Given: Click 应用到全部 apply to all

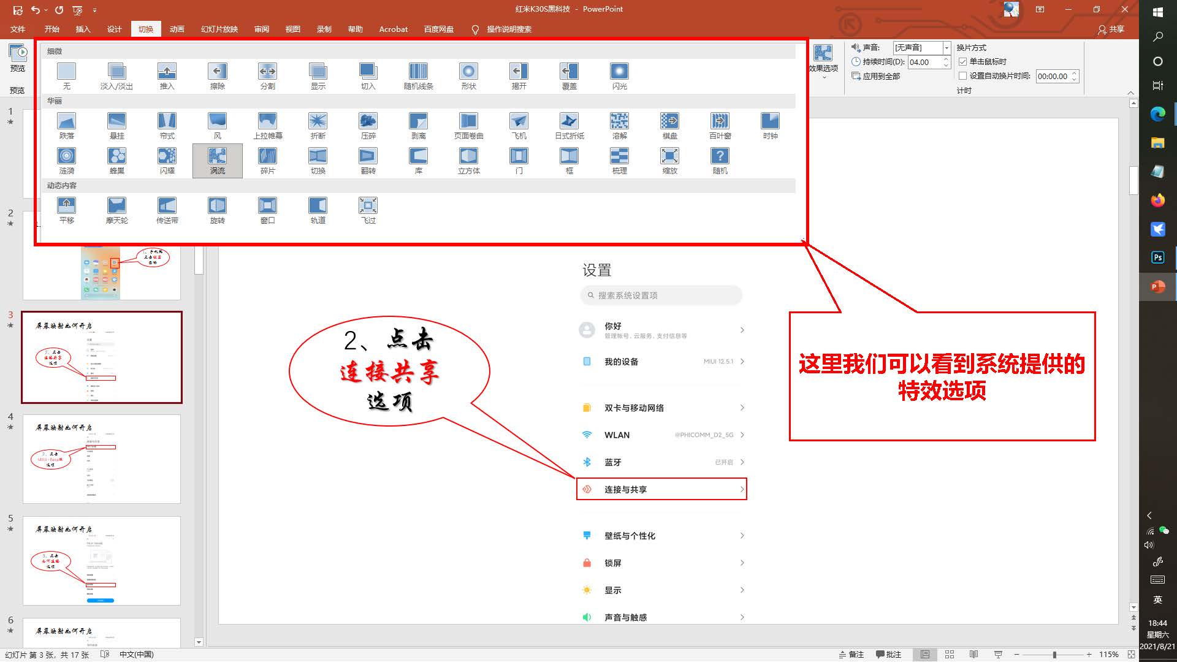Looking at the screenshot, I should tap(875, 76).
